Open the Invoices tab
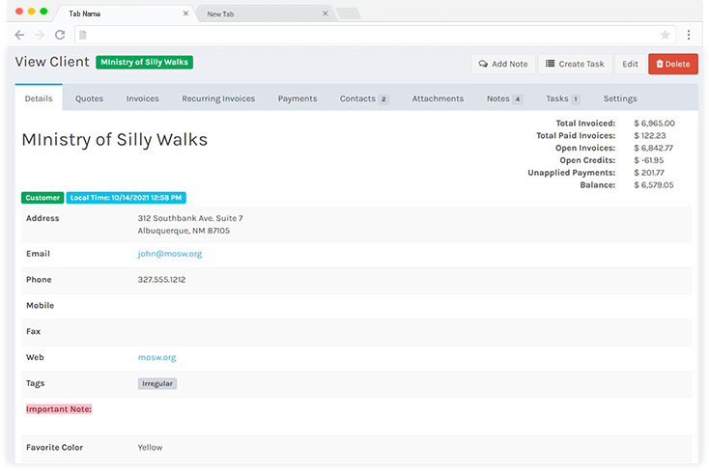This screenshot has height=471, width=709. coord(143,98)
